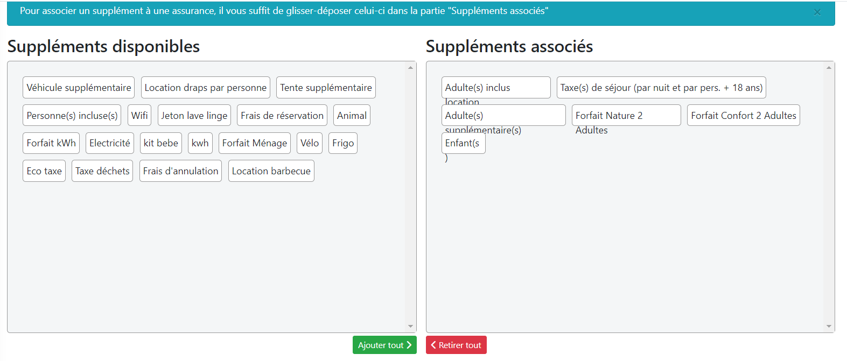This screenshot has width=847, height=361.
Task: Click the Retirer tout button
Action: click(456, 345)
